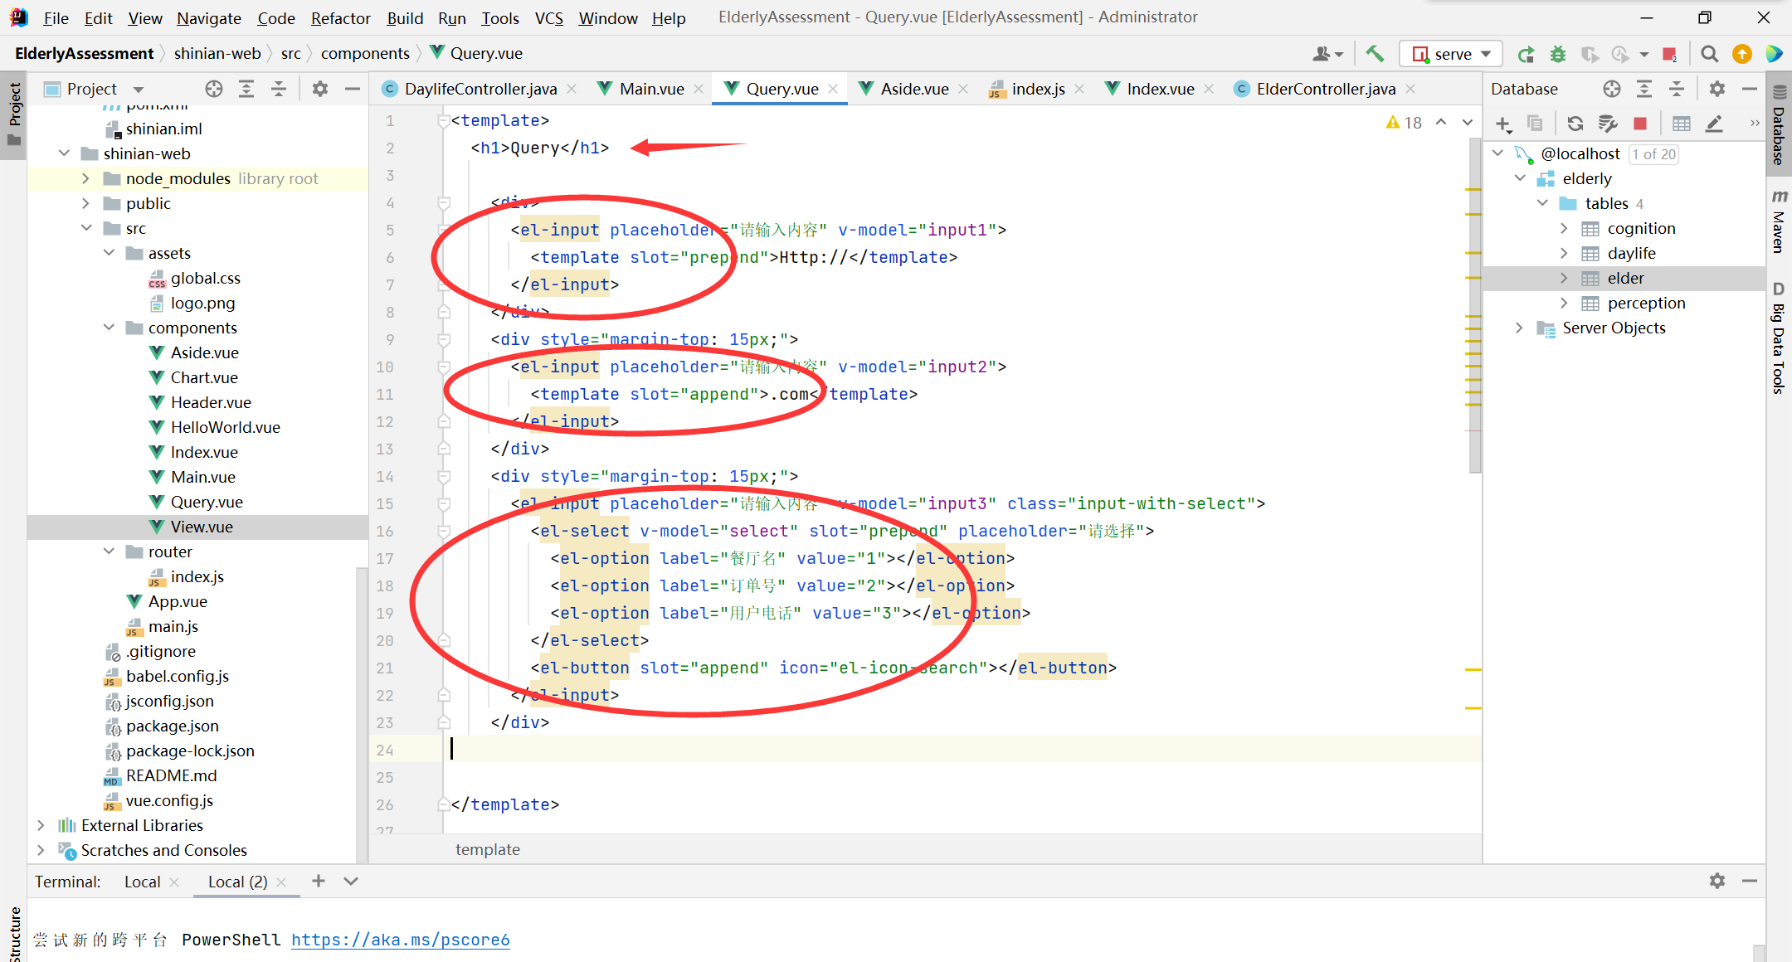Expand the perception table node
This screenshot has width=1792, height=962.
(1564, 303)
